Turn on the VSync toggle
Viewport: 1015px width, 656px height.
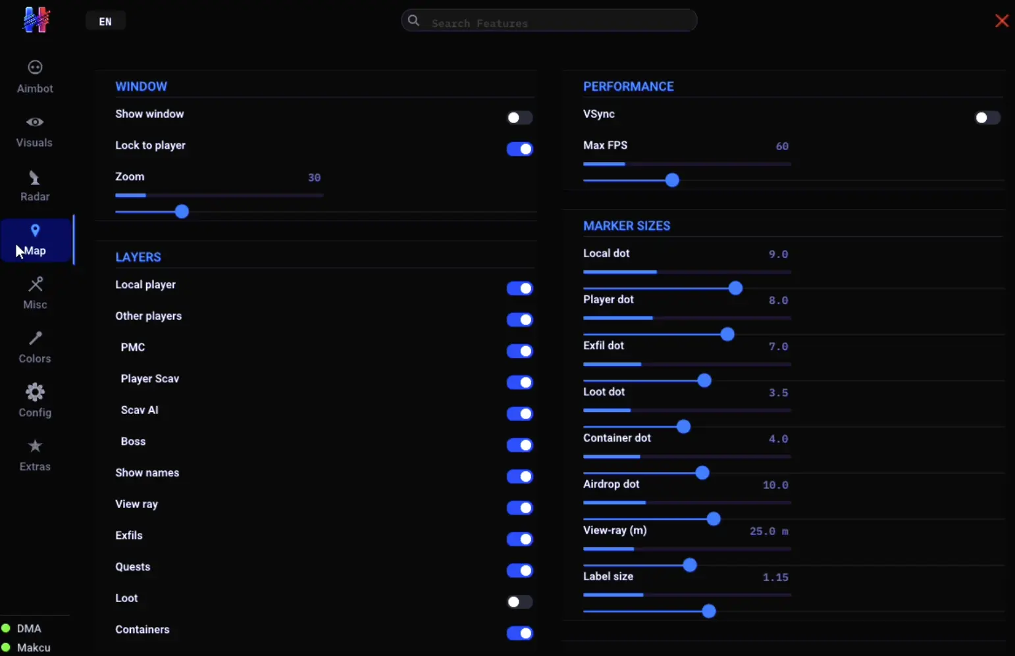[987, 118]
